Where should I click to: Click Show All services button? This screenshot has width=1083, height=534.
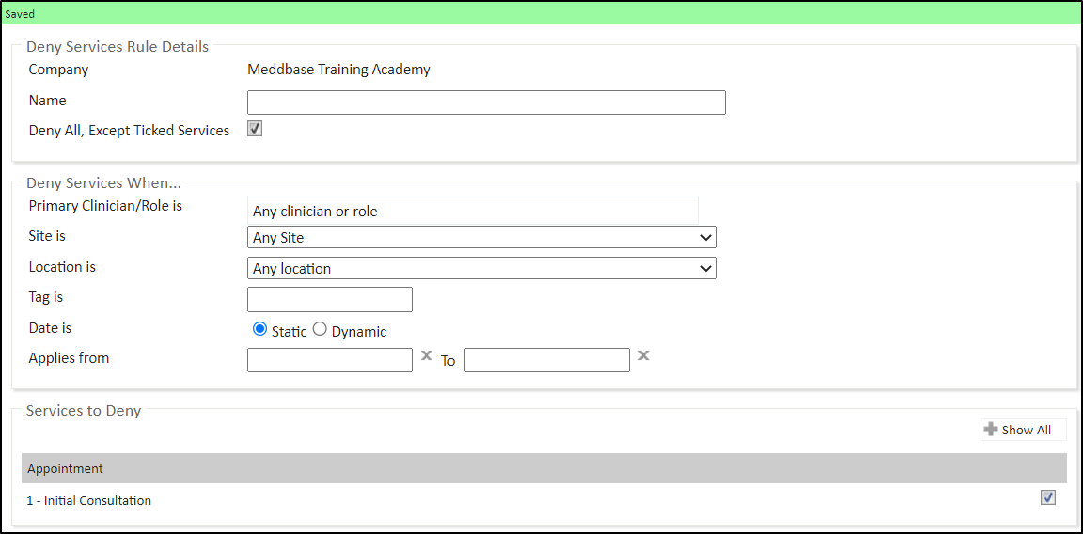[x=1023, y=430]
